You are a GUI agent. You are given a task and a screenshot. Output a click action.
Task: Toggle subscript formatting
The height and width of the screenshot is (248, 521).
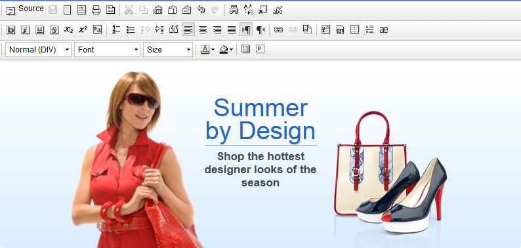68,30
